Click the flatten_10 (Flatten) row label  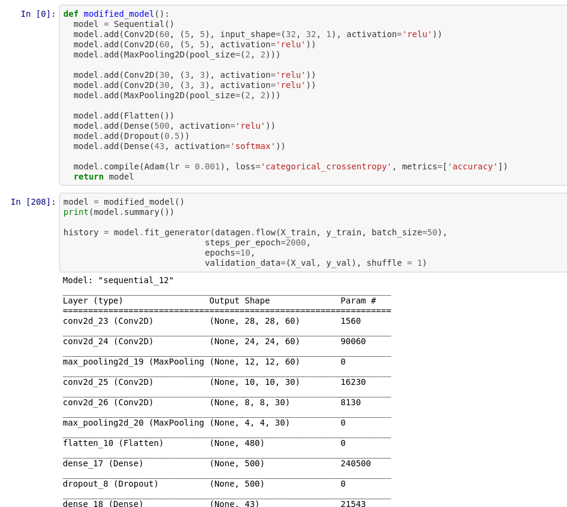(113, 443)
